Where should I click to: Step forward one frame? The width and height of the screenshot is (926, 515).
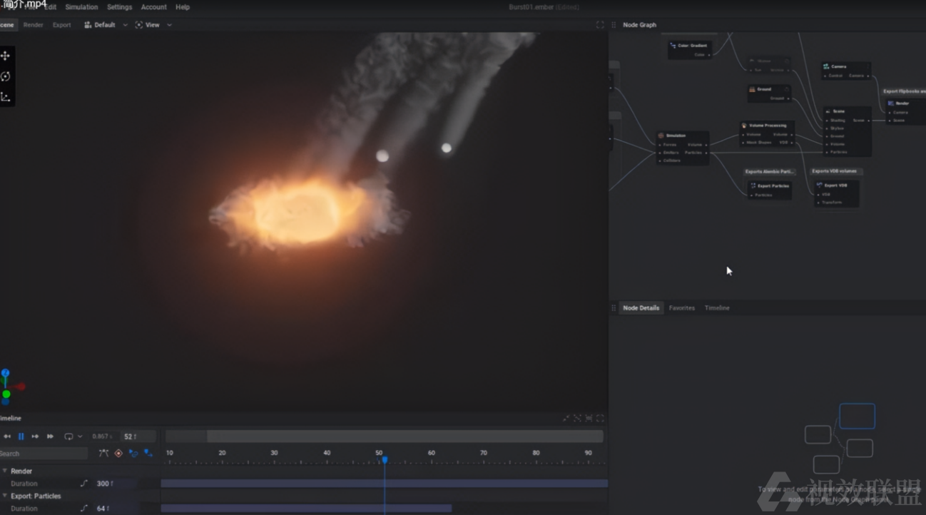[x=35, y=437]
